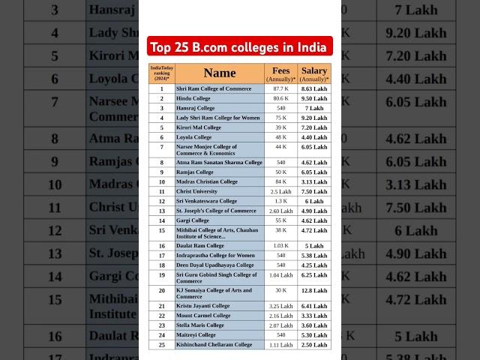Click the '1.03 K' fees cell
Viewport: 480px width, 360px height.
coord(280,246)
